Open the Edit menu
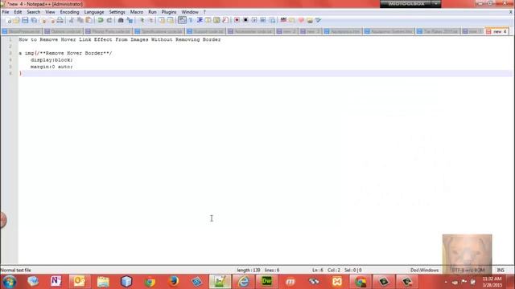Image resolution: width=515 pixels, height=289 pixels. tap(18, 12)
